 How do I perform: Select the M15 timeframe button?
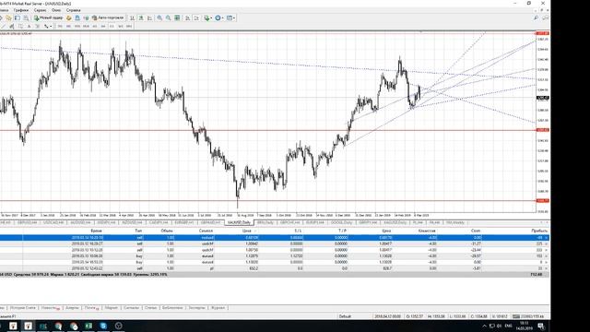click(77, 27)
